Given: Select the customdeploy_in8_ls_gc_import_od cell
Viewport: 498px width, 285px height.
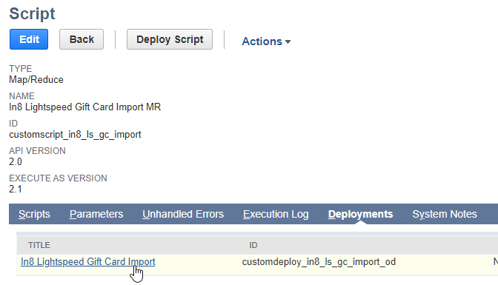Looking at the screenshot, I should click(x=319, y=262).
